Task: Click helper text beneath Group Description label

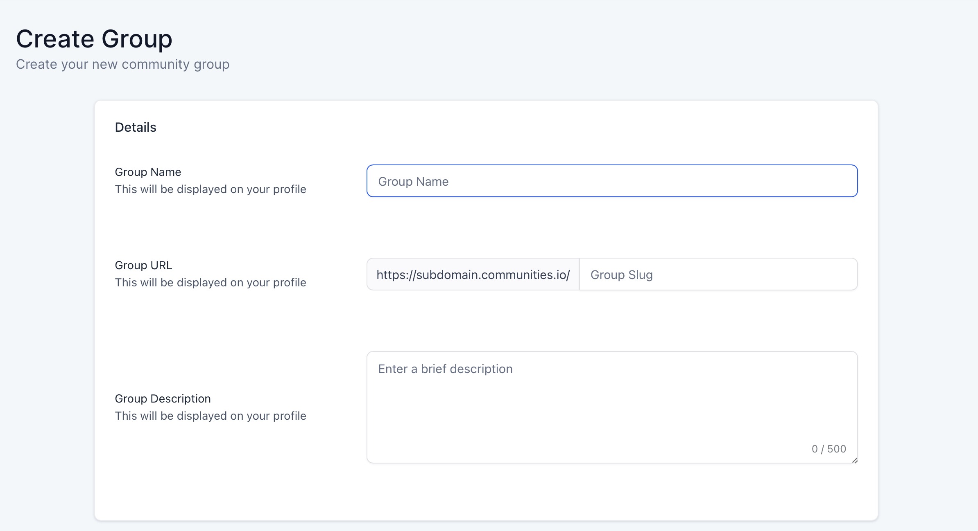Action: point(211,416)
